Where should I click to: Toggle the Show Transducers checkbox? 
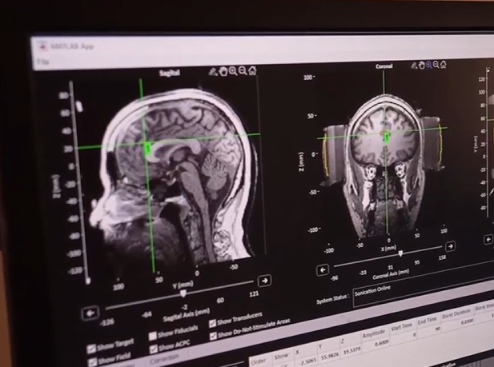pos(213,323)
